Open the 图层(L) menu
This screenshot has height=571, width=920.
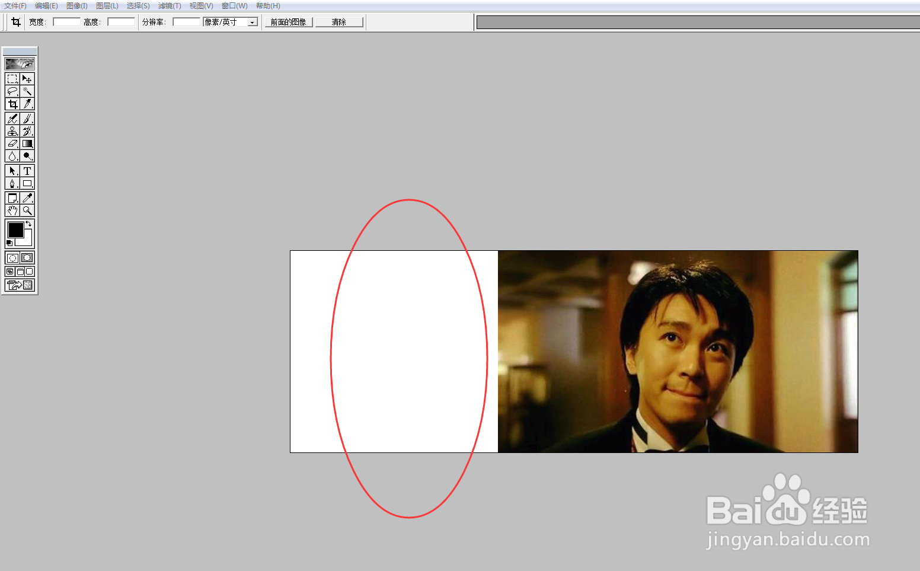point(107,6)
